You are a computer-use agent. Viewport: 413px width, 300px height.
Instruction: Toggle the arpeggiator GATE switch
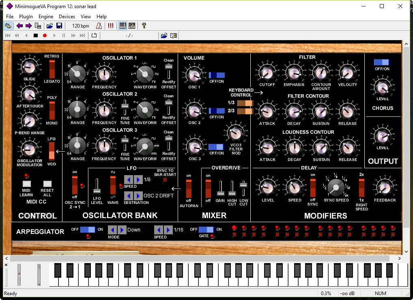206,229
